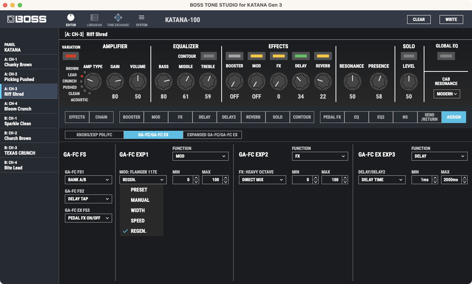
Task: Choose Manual from the open list
Action: (142, 200)
